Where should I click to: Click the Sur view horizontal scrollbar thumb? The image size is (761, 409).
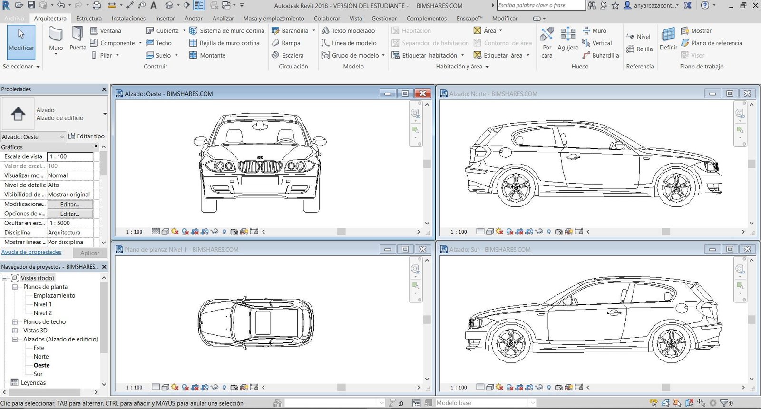(666, 387)
